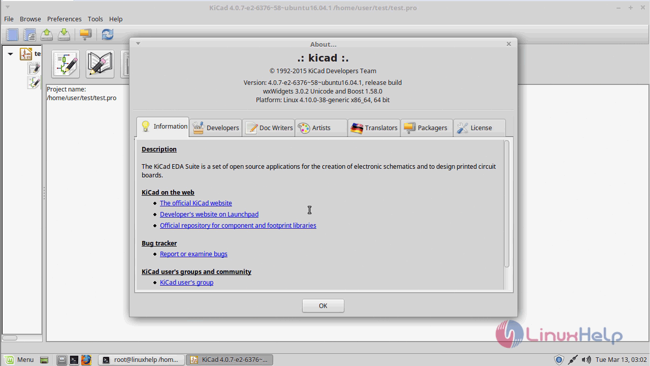
Task: Switch to the Translators tab
Action: [x=374, y=128]
